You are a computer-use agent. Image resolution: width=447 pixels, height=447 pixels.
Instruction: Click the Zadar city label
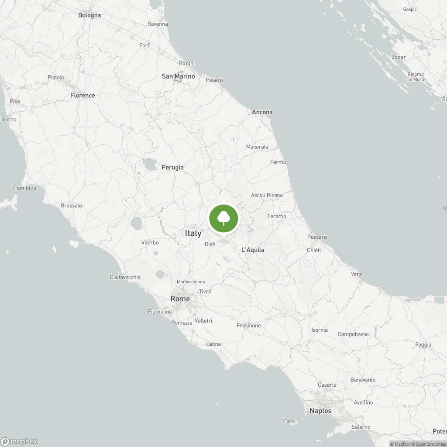tap(399, 57)
